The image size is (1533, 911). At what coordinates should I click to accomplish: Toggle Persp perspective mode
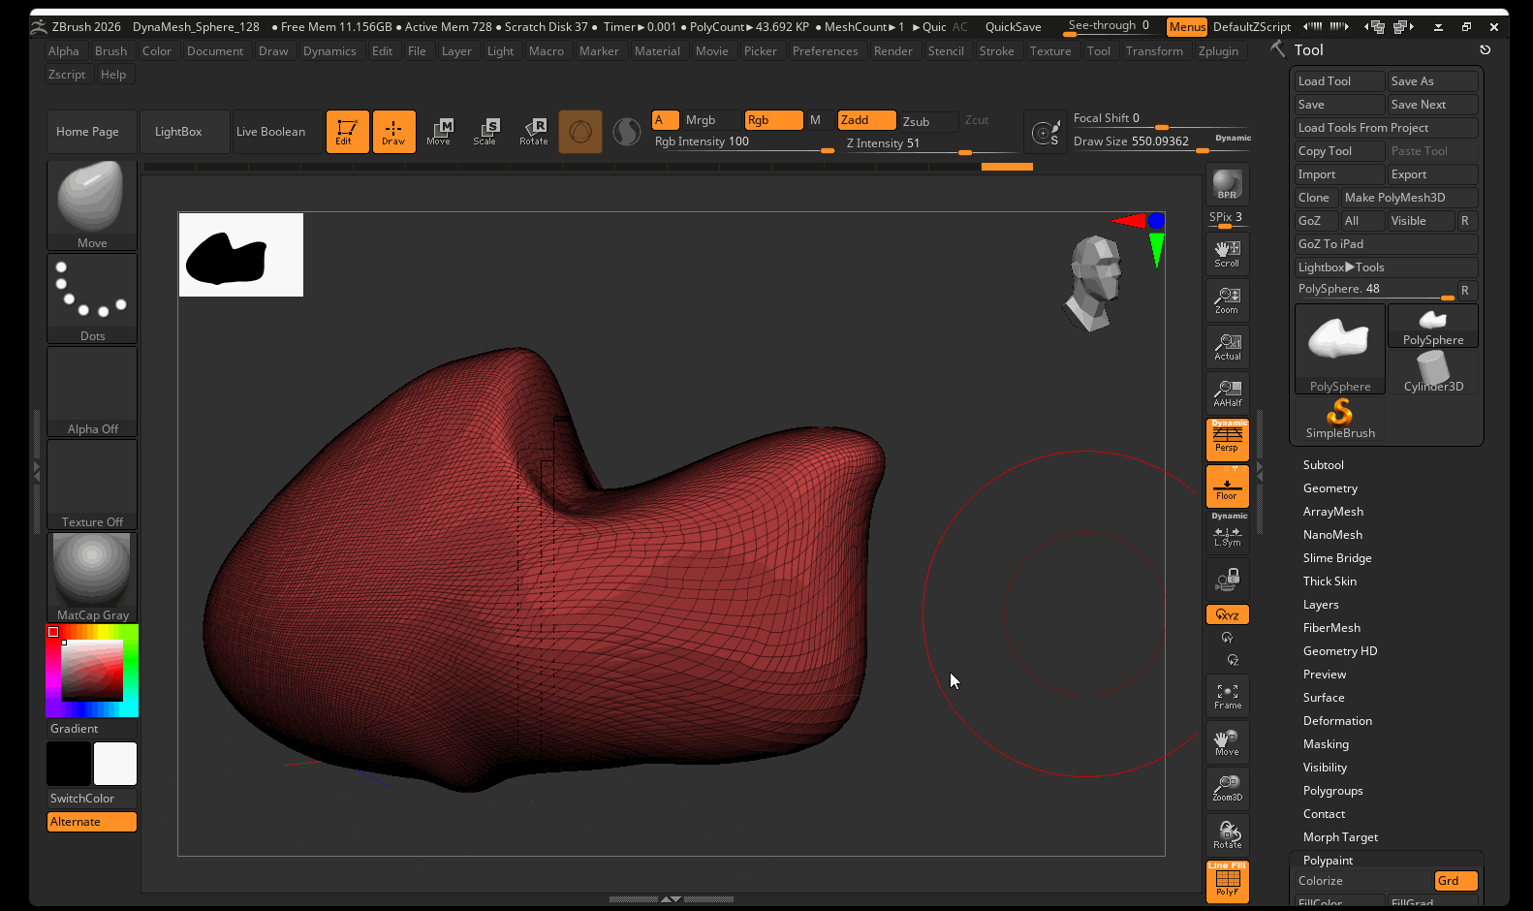[1227, 439]
